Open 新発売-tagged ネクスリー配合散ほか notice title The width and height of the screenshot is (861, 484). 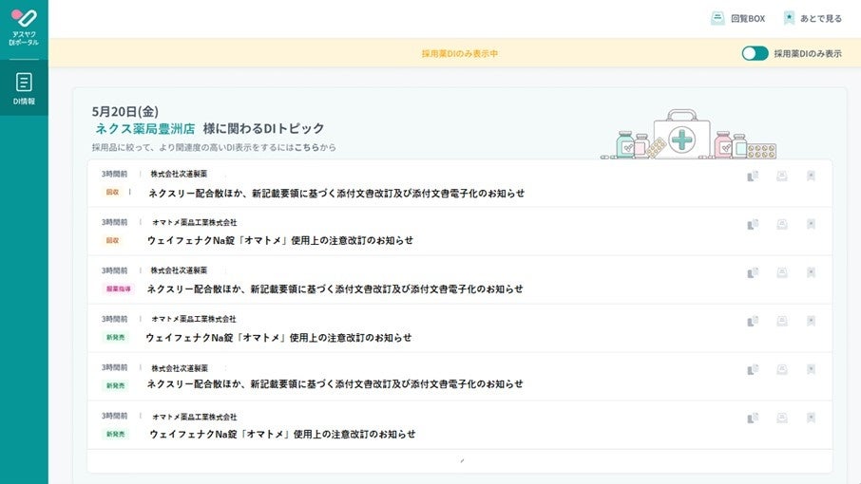click(x=335, y=384)
